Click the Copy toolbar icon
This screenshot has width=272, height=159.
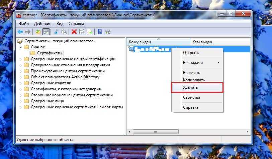click(64, 32)
